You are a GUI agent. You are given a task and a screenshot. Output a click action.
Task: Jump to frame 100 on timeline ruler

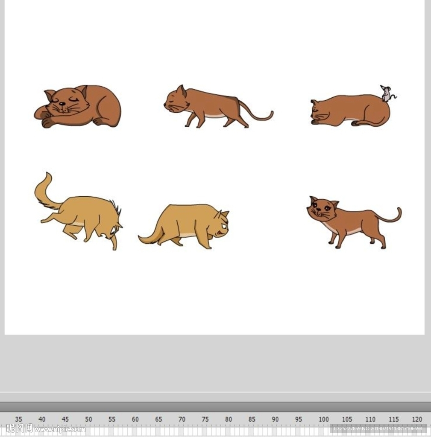(324, 419)
